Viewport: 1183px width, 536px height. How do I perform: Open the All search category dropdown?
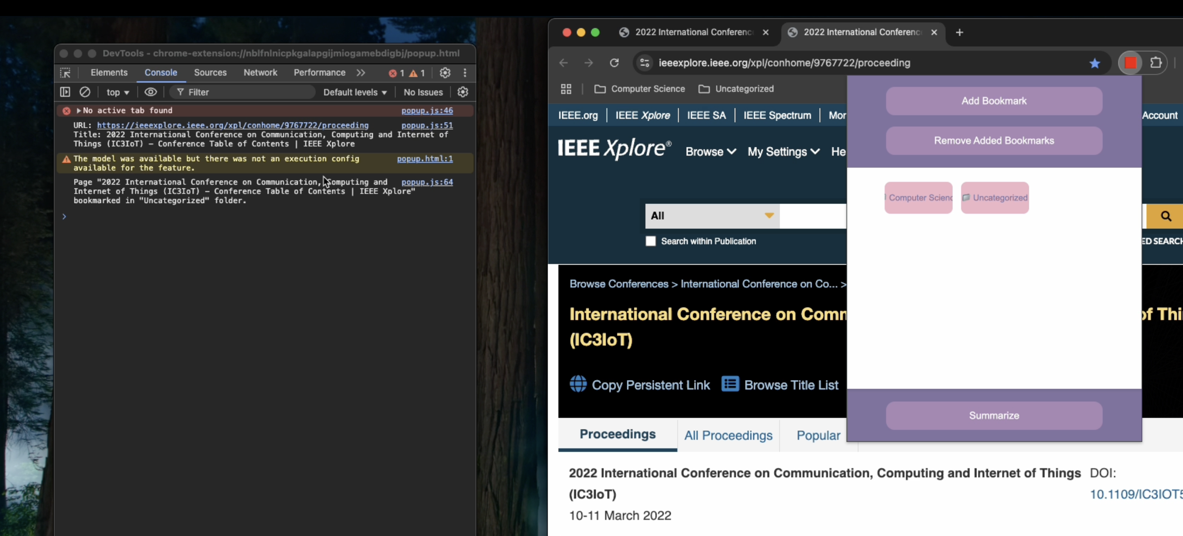(712, 216)
